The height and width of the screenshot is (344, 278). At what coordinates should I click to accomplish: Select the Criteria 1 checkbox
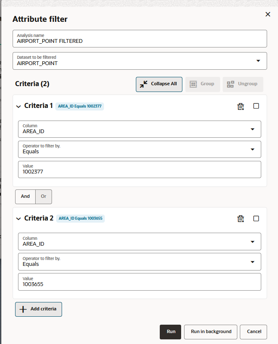click(x=256, y=106)
